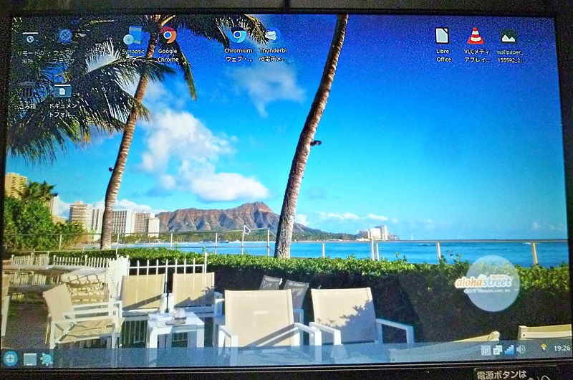573x380 pixels.
Task: Open the gear settings icon in taskbar
Action: pyautogui.click(x=47, y=358)
